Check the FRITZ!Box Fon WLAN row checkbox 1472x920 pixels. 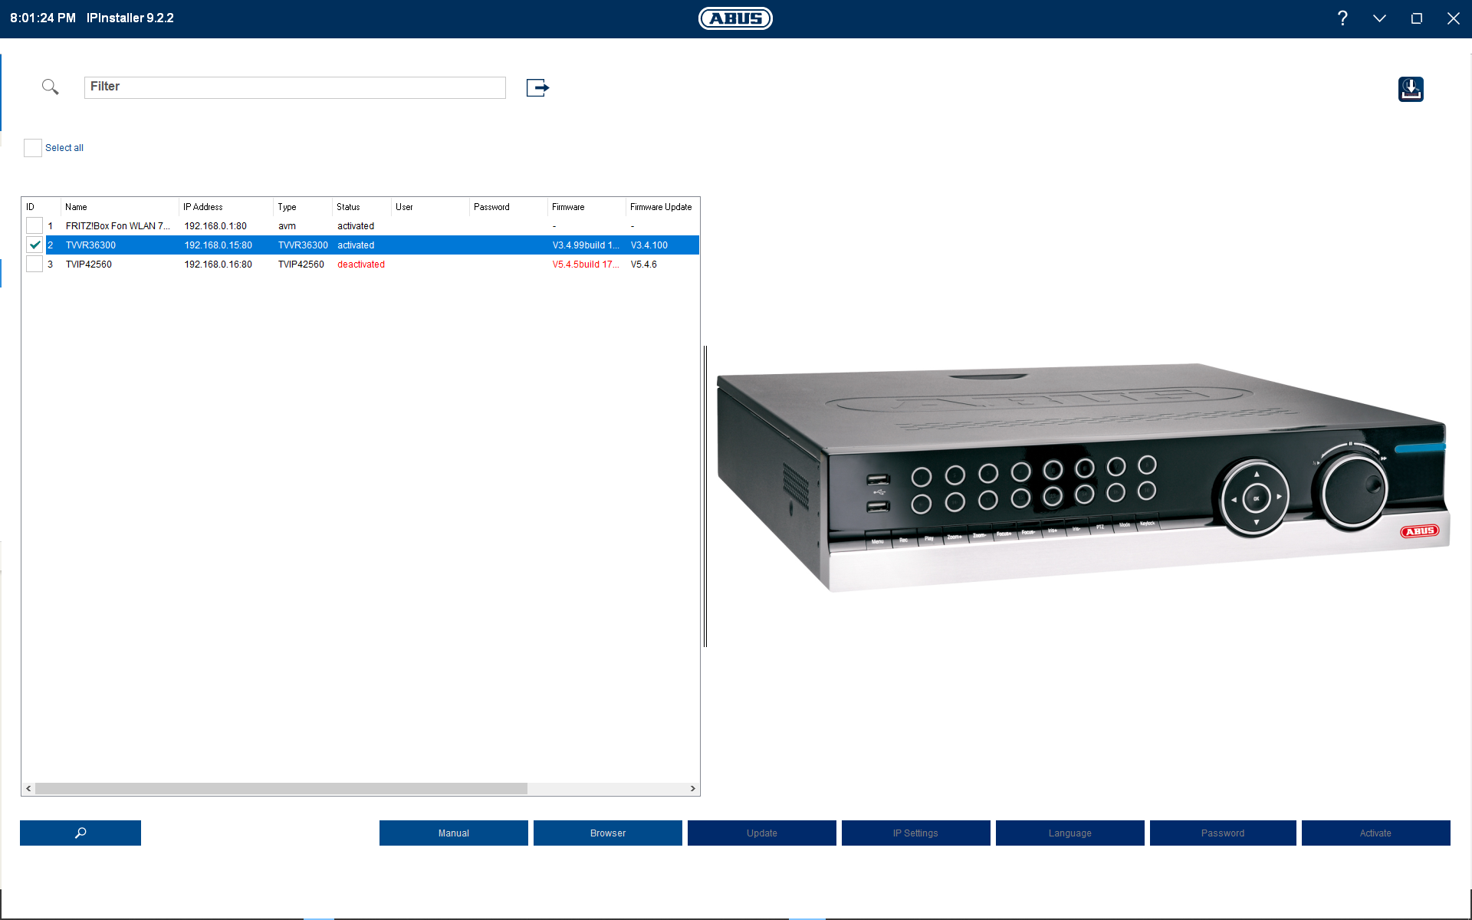(x=34, y=225)
